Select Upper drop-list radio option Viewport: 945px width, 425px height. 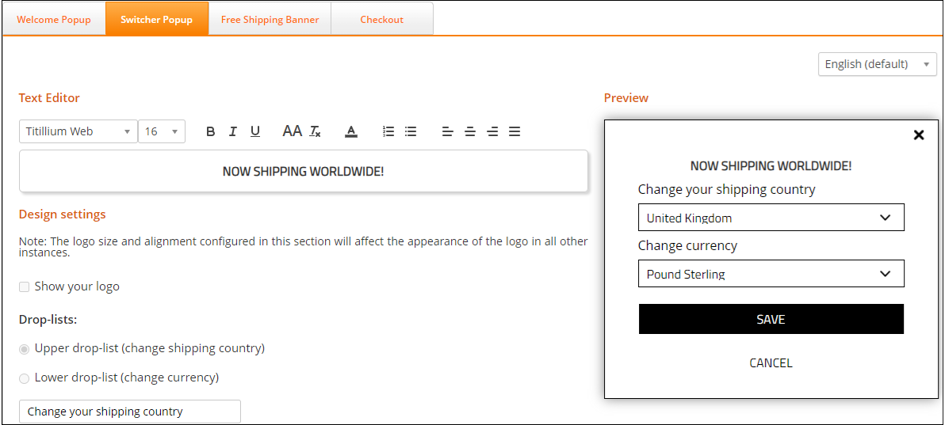click(x=25, y=349)
